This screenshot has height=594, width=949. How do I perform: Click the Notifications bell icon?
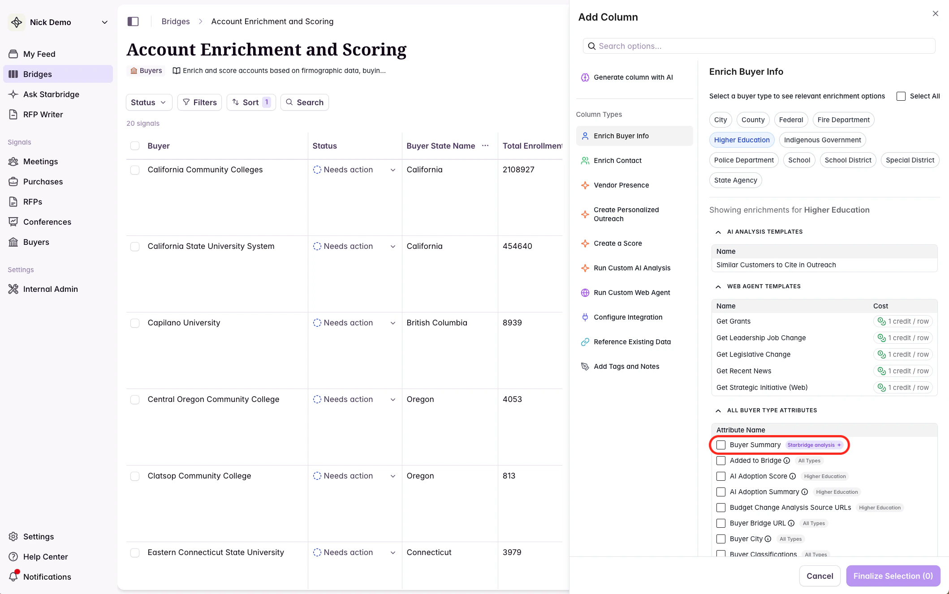(x=13, y=577)
